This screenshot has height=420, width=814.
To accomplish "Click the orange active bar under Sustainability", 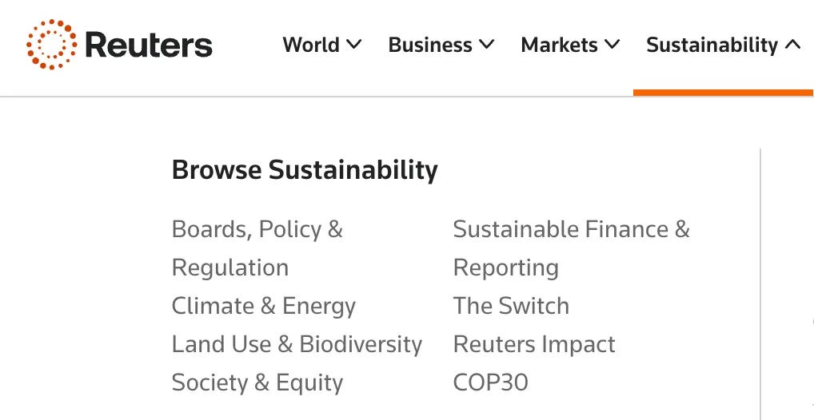I will [723, 93].
